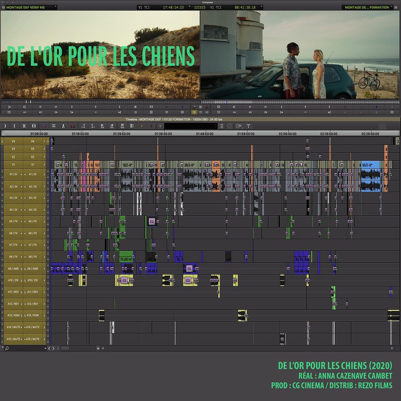The width and height of the screenshot is (401, 401).
Task: Click green marker button under record monitor
Action: point(361,107)
